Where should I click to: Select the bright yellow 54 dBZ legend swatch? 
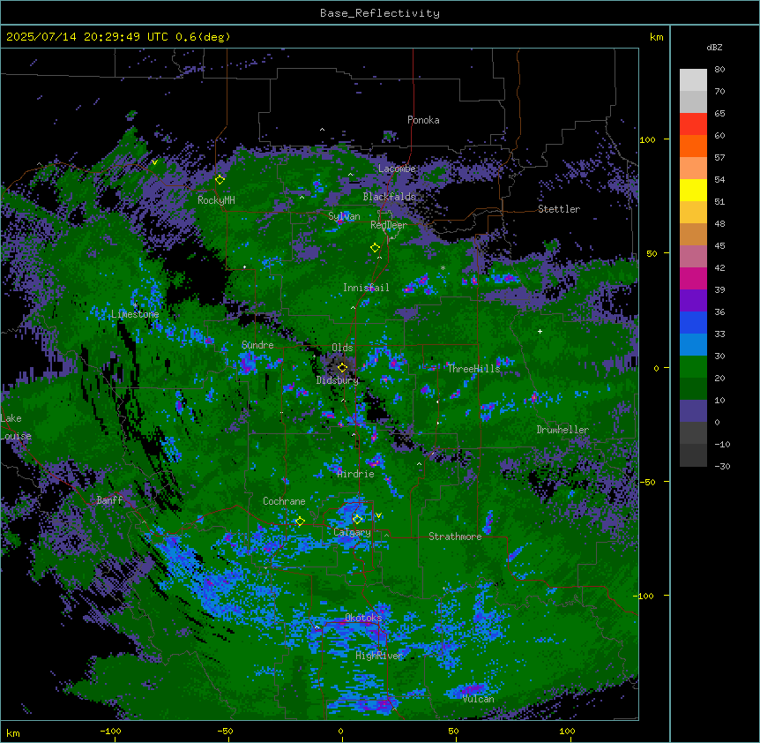click(x=693, y=190)
